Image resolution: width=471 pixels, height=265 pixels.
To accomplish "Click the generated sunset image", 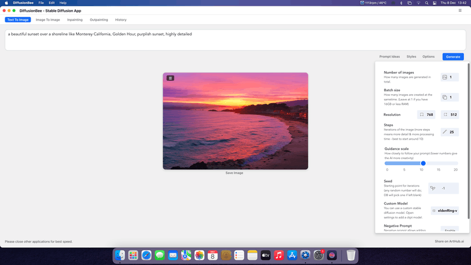I will (235, 121).
